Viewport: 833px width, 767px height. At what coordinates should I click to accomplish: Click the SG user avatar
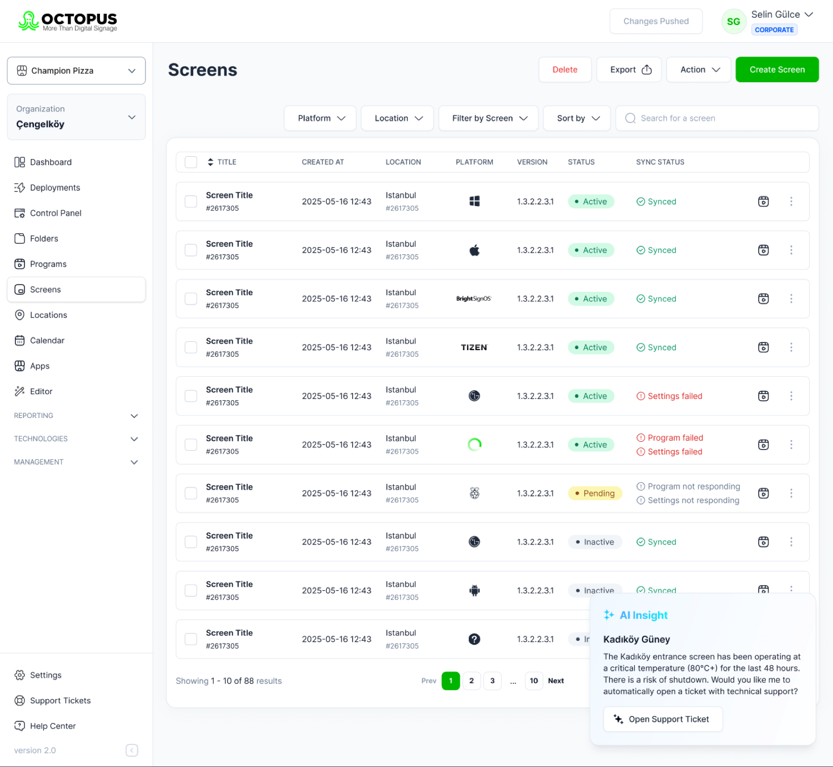point(734,22)
